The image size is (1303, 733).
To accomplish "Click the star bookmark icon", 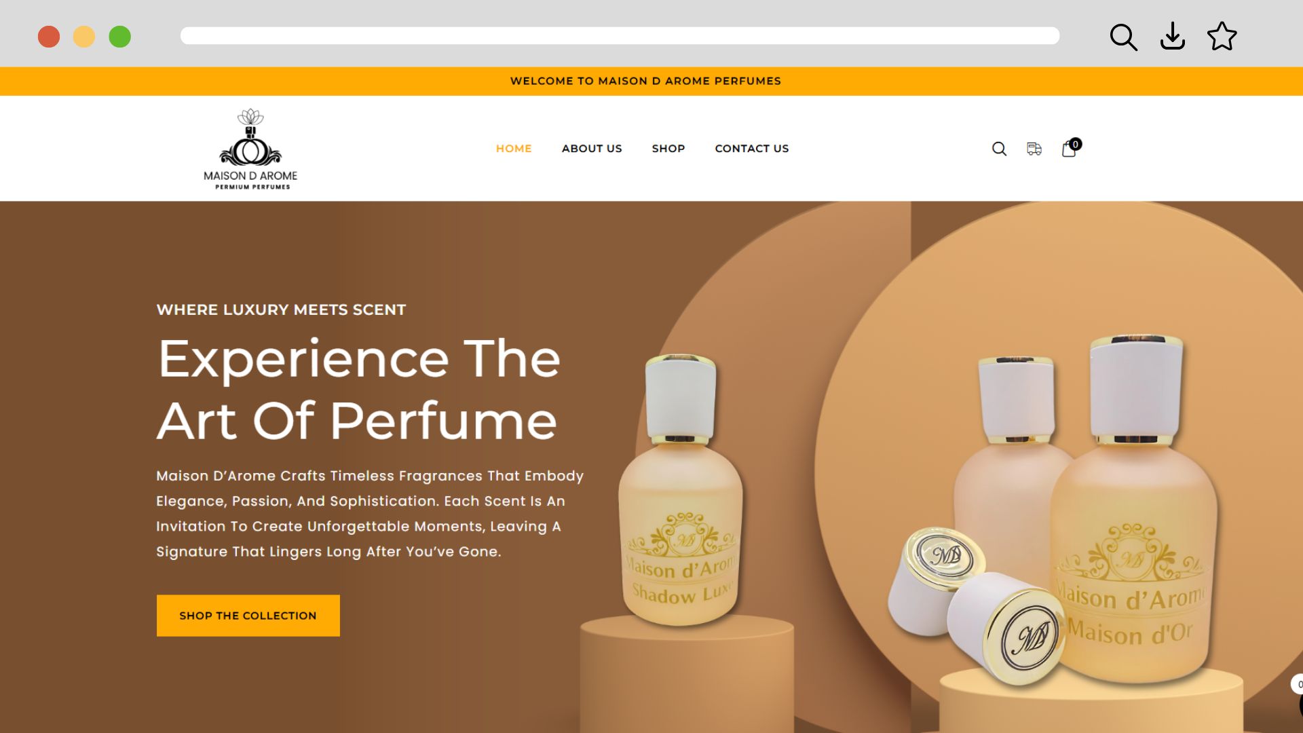I will tap(1222, 37).
